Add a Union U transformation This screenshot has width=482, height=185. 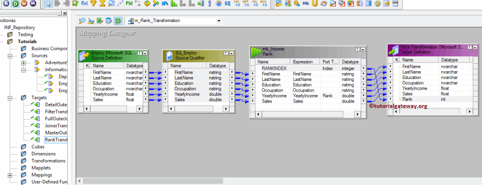[x=314, y=4]
